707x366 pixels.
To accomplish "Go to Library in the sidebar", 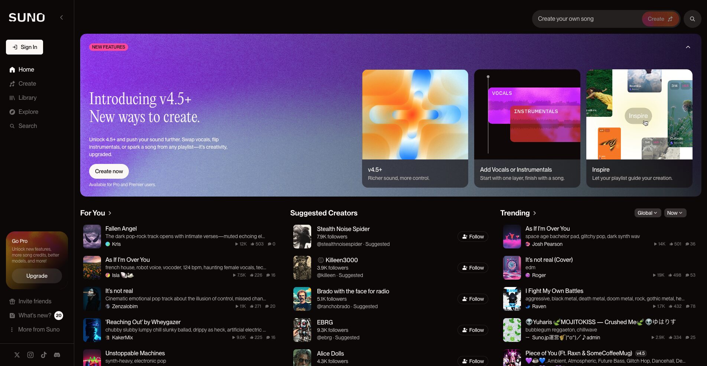I will pyautogui.click(x=27, y=98).
